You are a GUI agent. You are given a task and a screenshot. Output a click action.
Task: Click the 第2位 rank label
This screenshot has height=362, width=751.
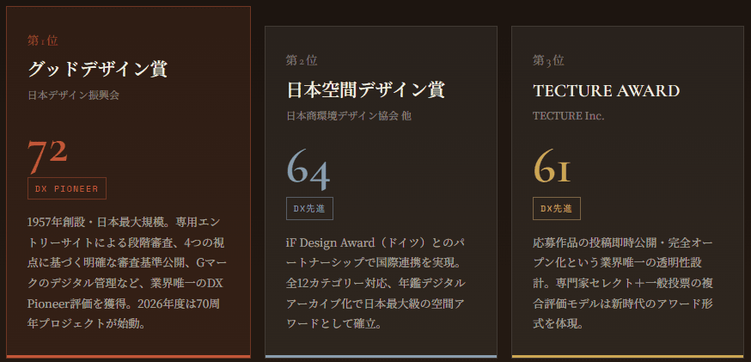click(x=302, y=60)
